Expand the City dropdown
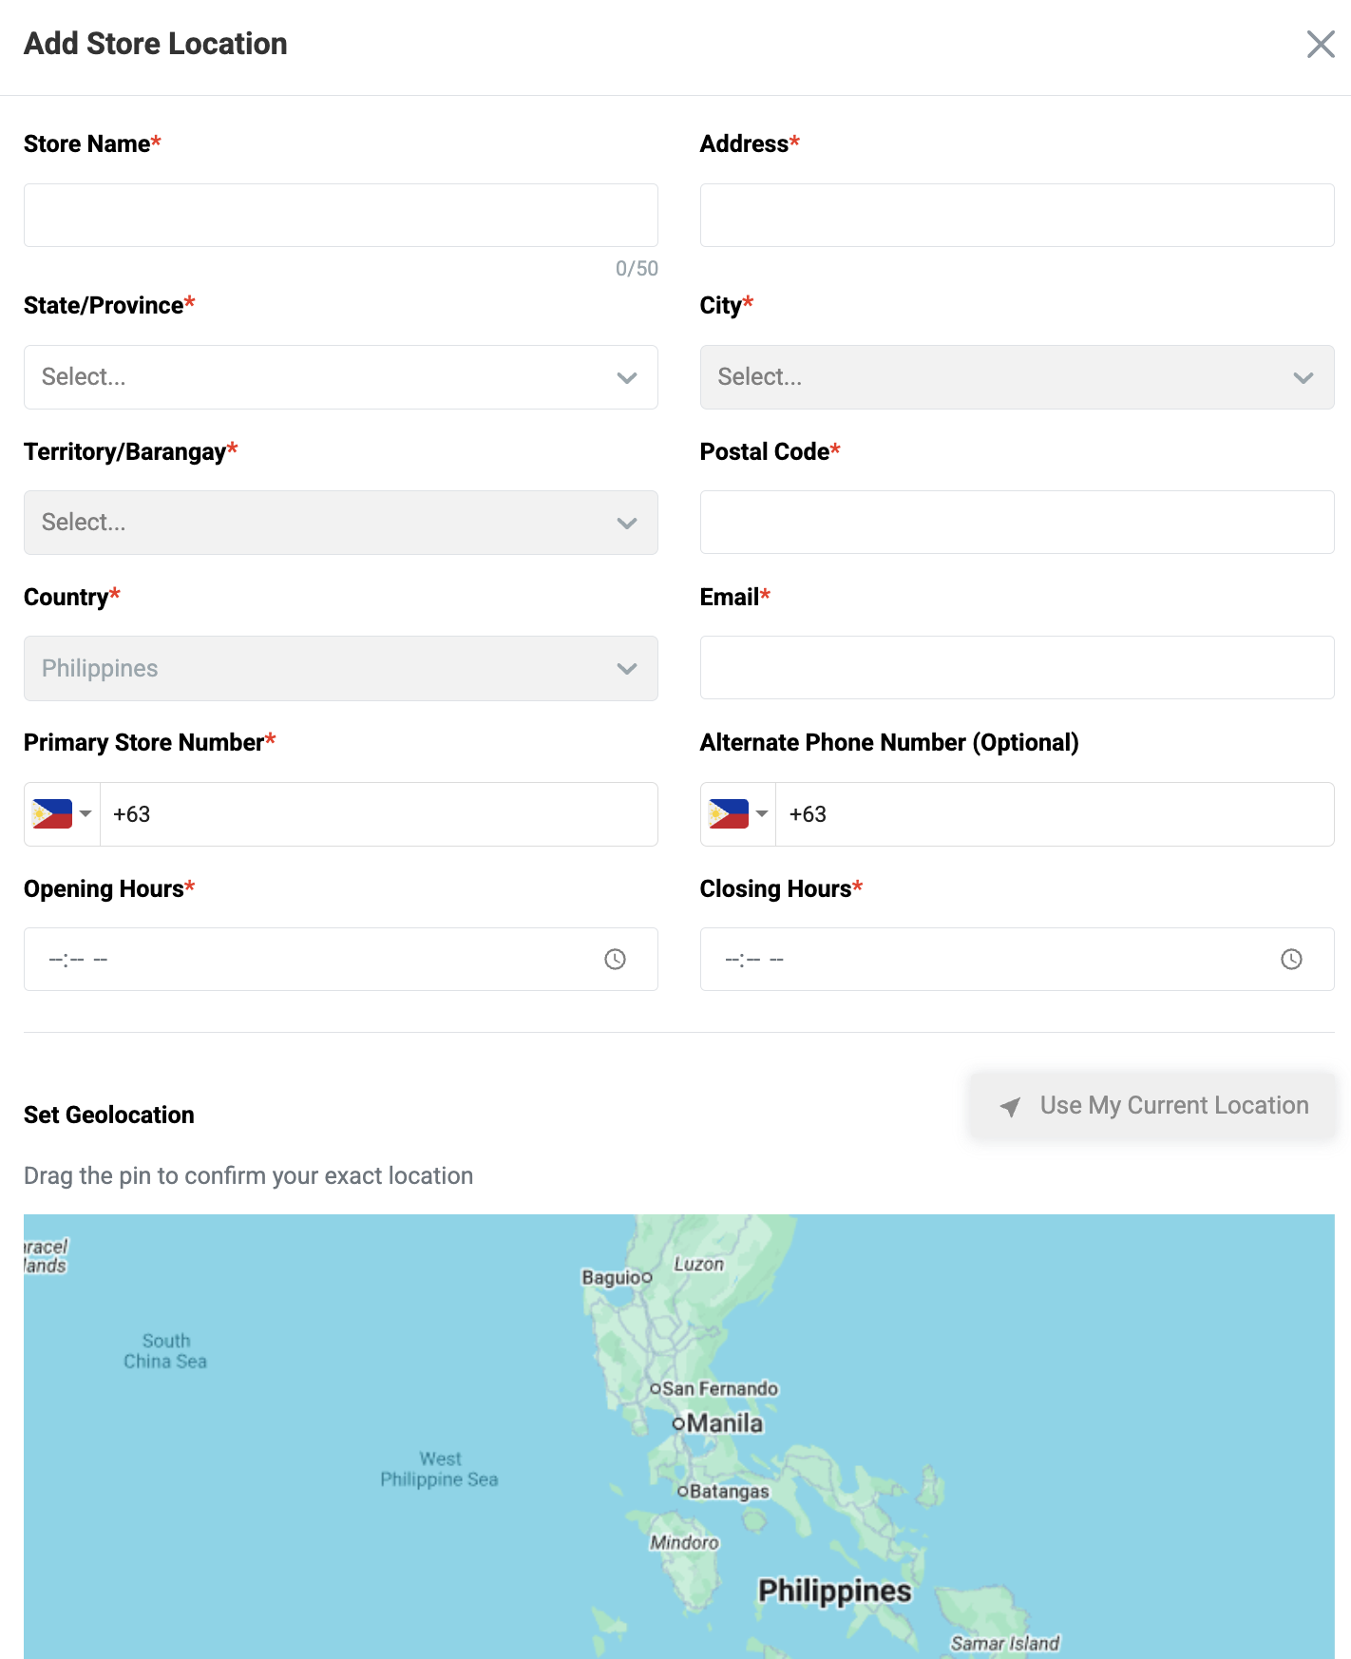The height and width of the screenshot is (1659, 1351). [x=1017, y=377]
